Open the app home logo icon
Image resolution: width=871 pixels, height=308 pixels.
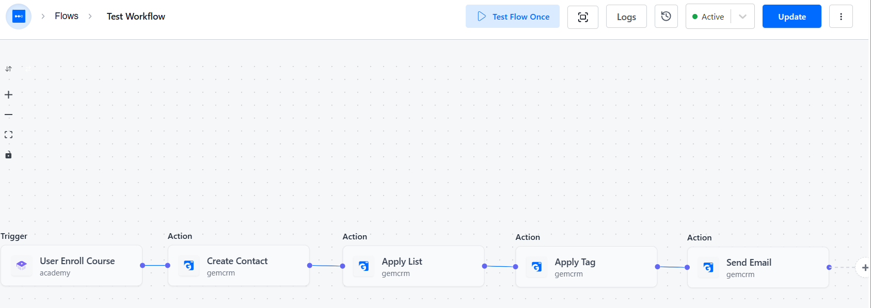[x=19, y=17]
